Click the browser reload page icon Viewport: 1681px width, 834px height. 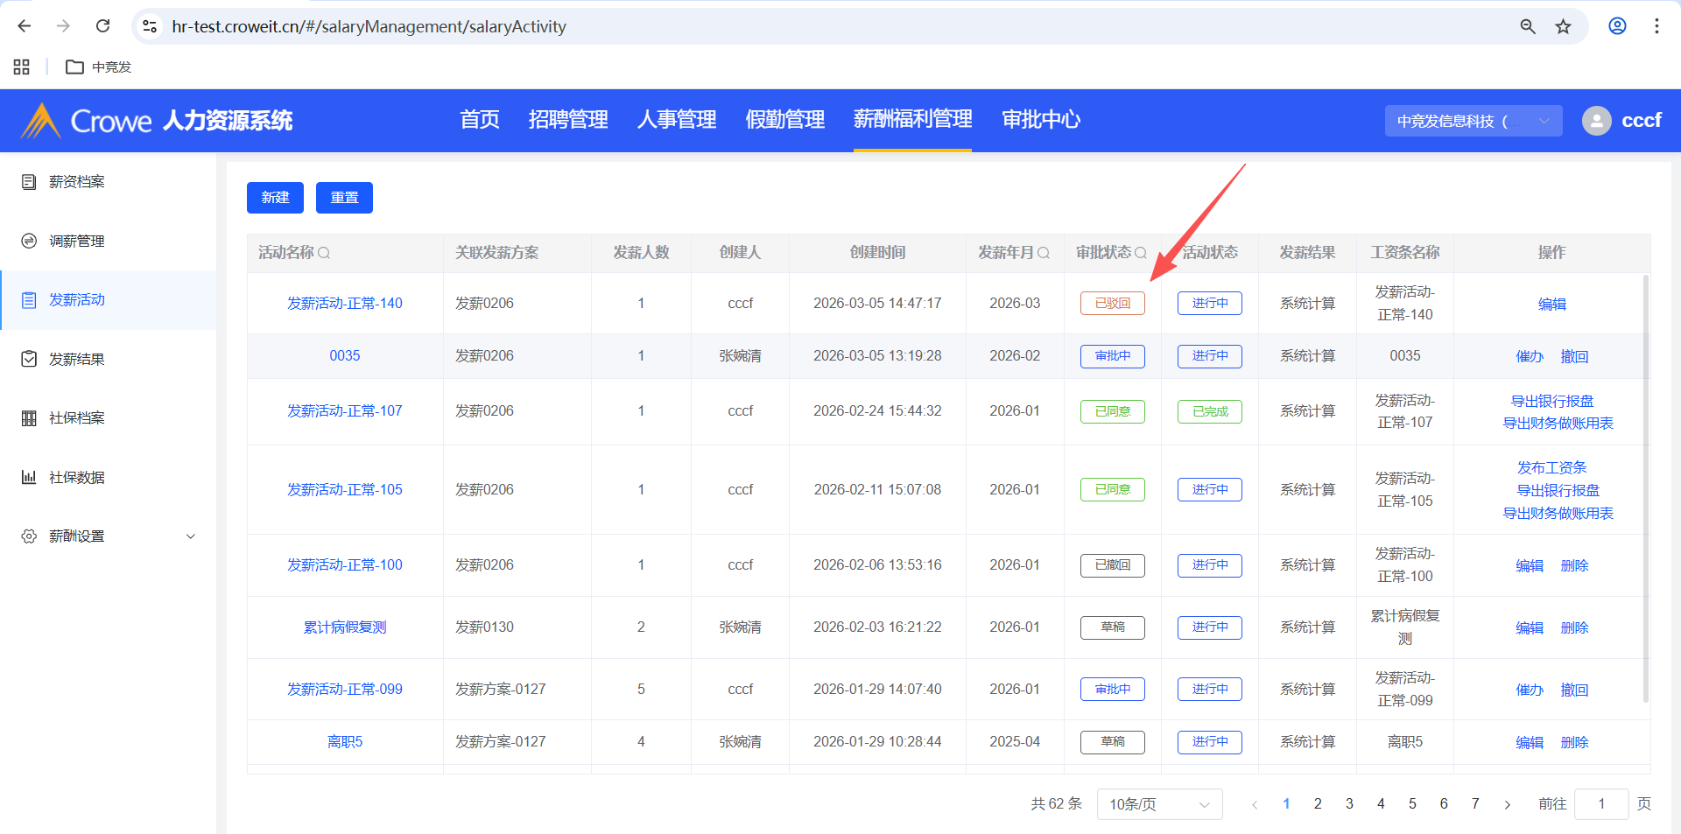[103, 26]
